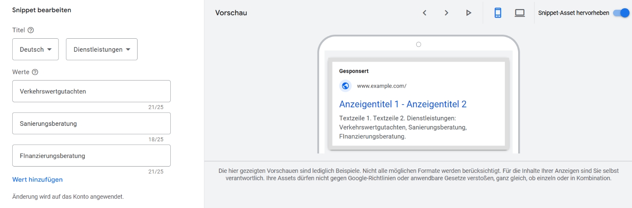Open the Deutsch language dropdown
This screenshot has height=208, width=632.
[x=36, y=49]
